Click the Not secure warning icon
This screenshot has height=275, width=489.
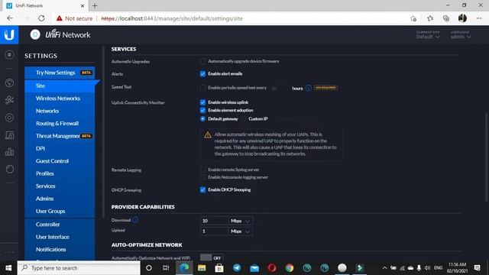point(60,18)
